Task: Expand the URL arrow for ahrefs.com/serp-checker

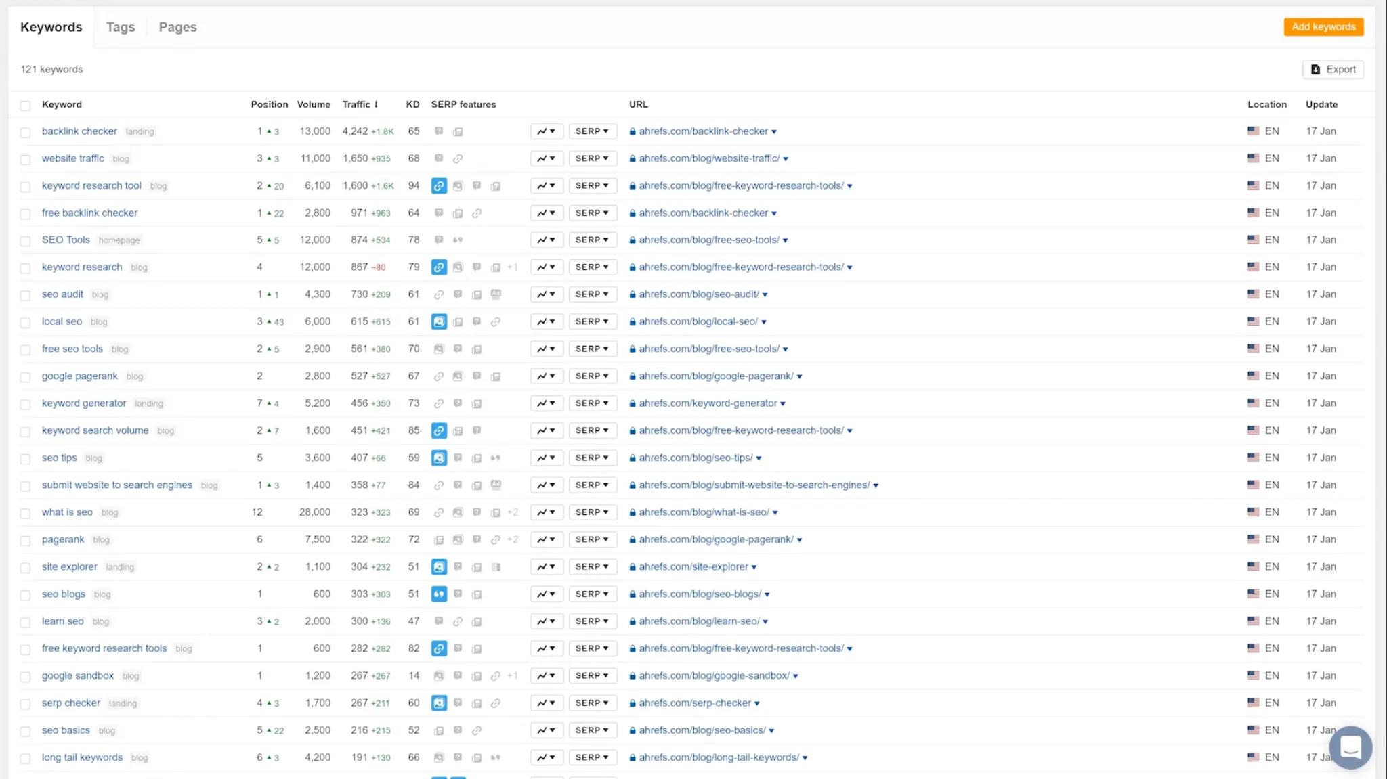Action: pos(757,703)
